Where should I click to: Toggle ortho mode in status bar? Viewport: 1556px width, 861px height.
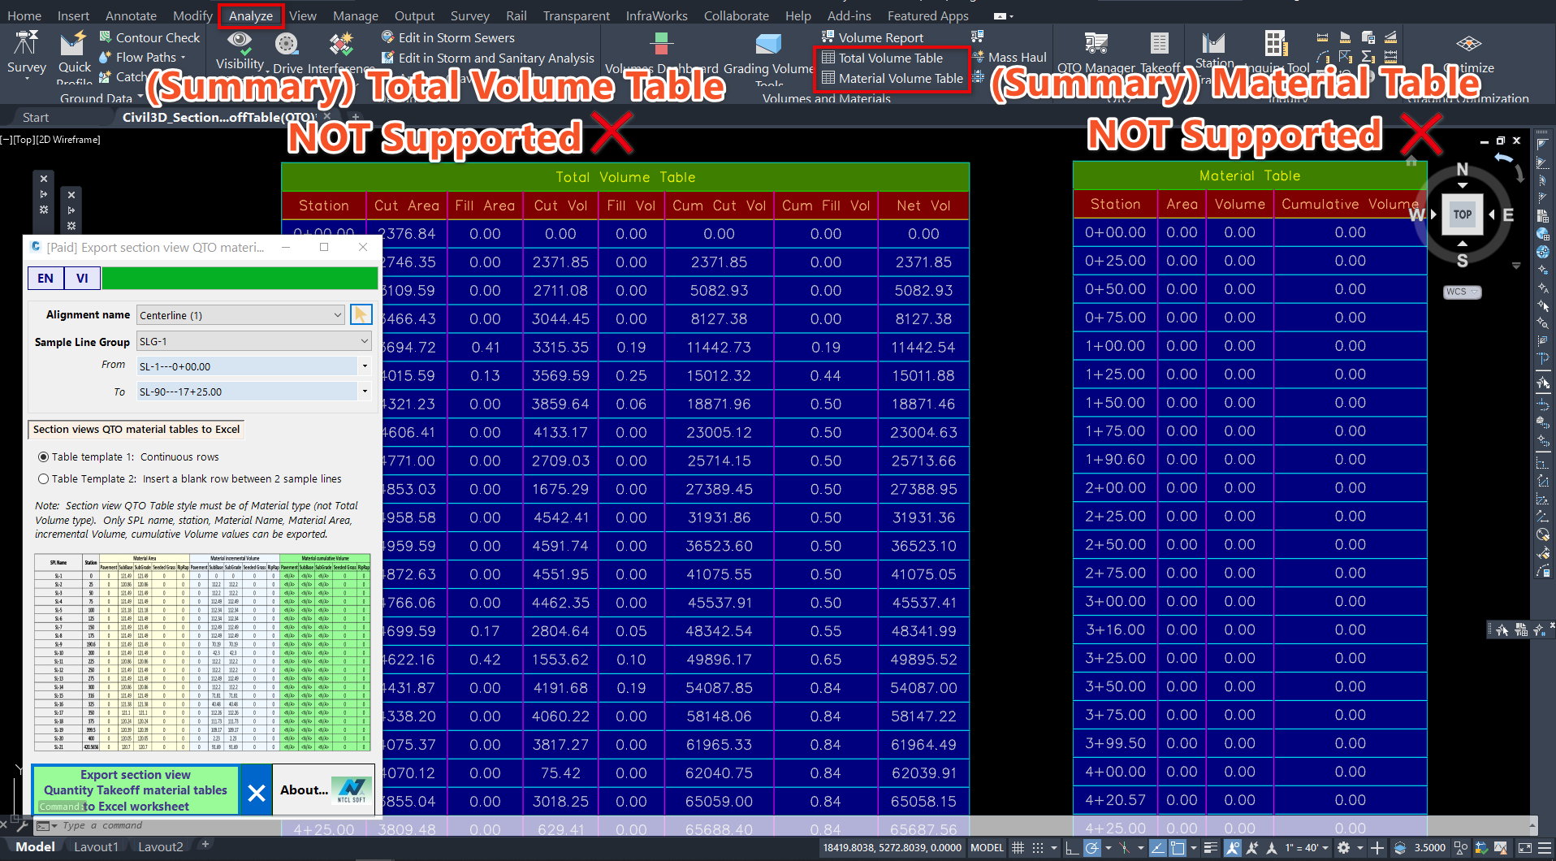pos(1072,847)
